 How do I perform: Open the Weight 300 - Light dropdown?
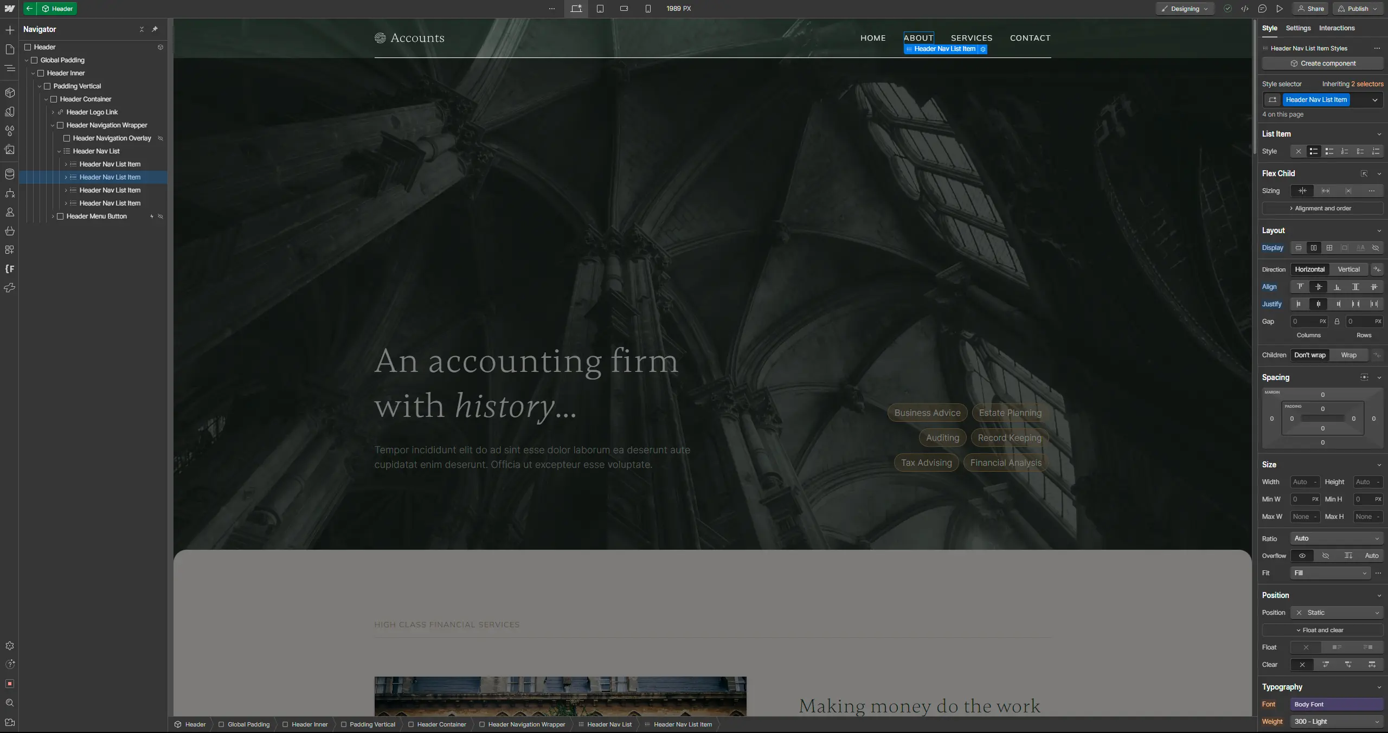point(1336,722)
